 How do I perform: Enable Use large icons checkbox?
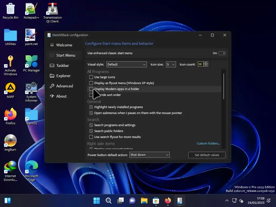tap(91, 77)
